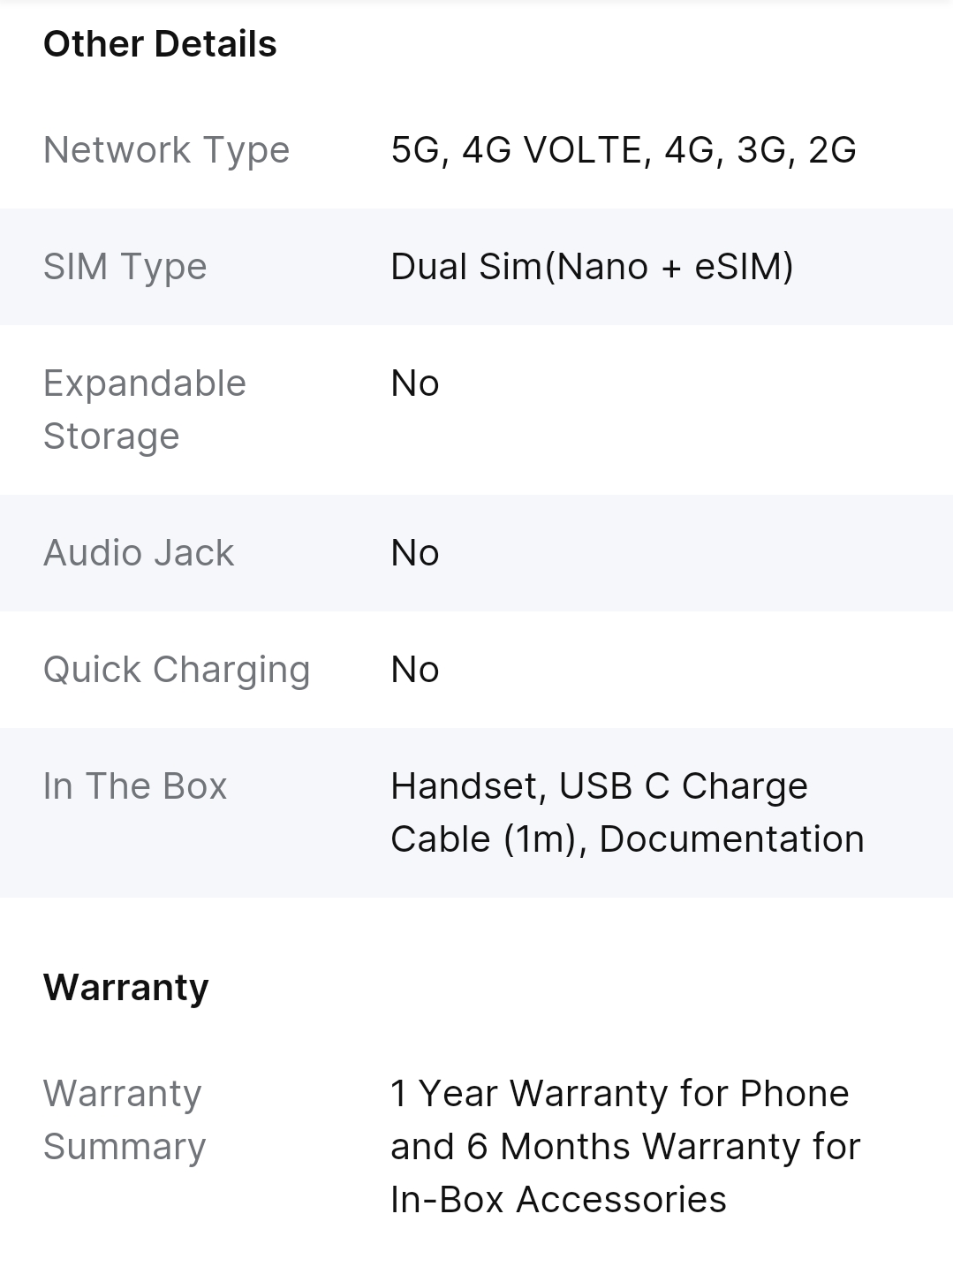Select the Other Details heading
The width and height of the screenshot is (953, 1267).
coord(160,44)
